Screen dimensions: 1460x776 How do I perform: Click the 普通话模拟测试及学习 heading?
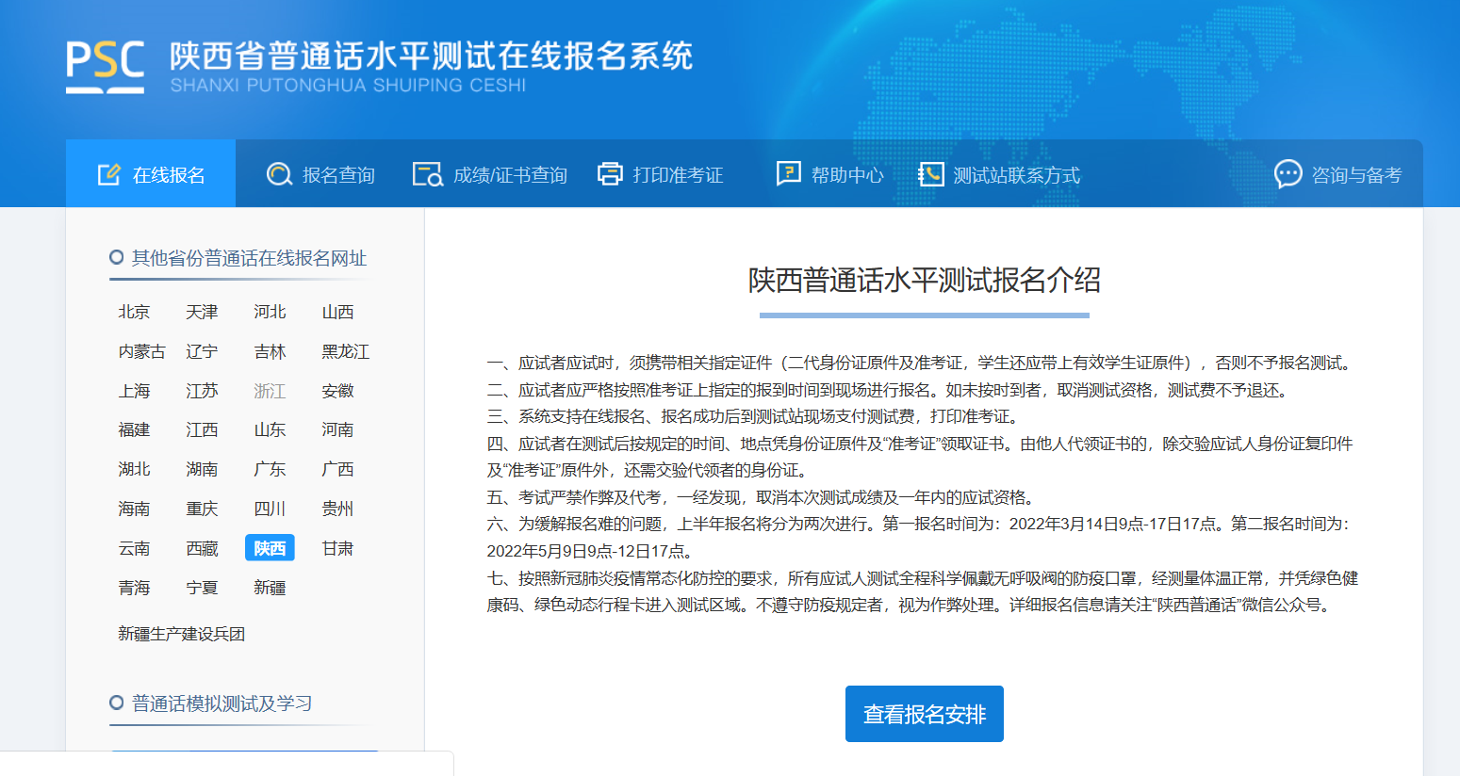point(221,703)
